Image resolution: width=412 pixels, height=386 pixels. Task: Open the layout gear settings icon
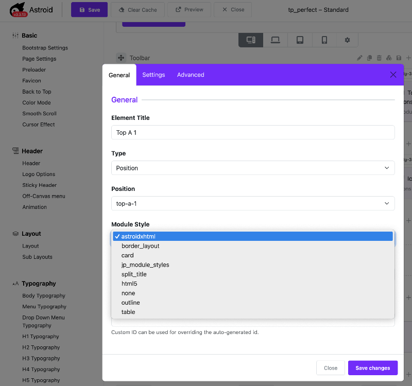347,40
